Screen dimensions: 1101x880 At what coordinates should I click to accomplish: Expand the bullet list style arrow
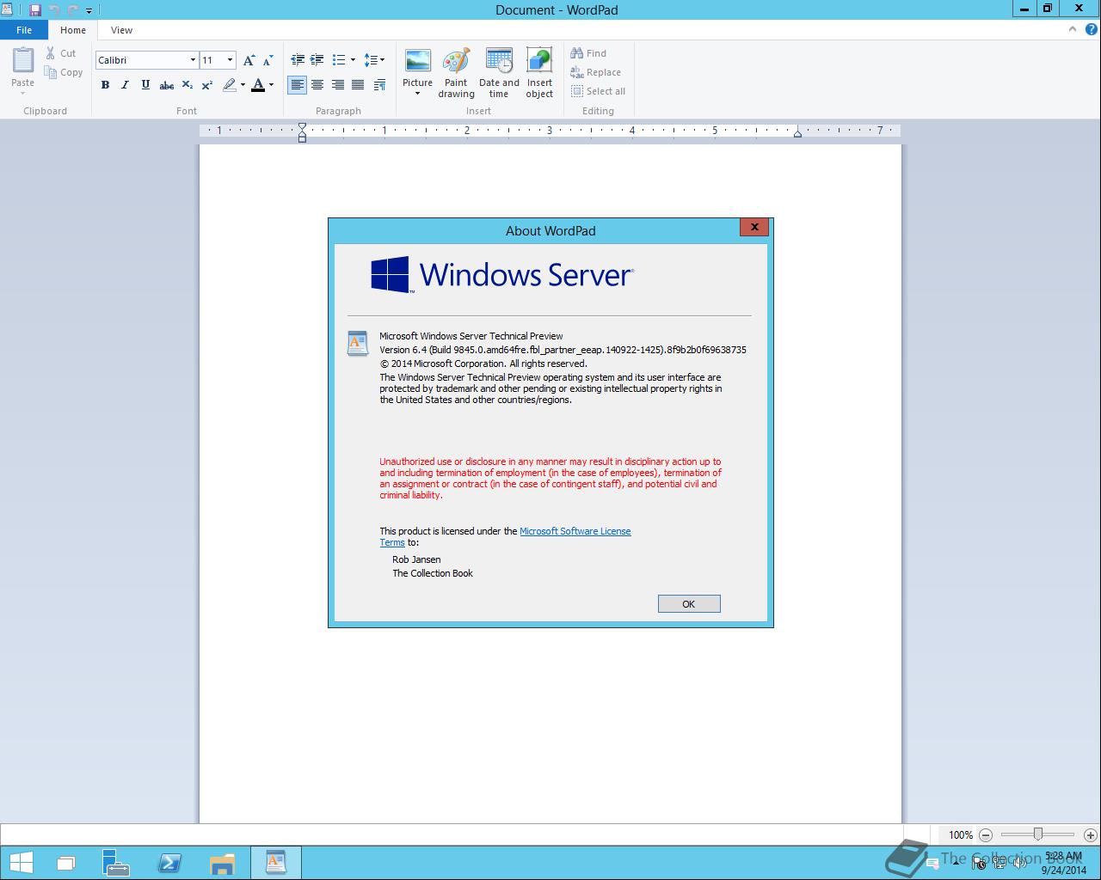click(353, 60)
